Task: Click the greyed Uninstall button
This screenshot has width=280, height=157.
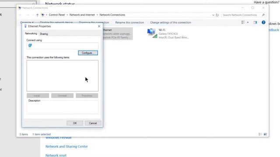Action: pos(62,96)
